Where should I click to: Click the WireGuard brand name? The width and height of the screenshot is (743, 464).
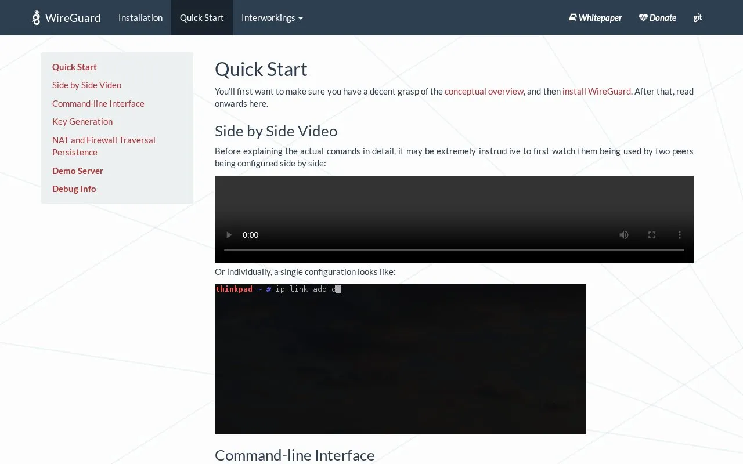click(73, 18)
